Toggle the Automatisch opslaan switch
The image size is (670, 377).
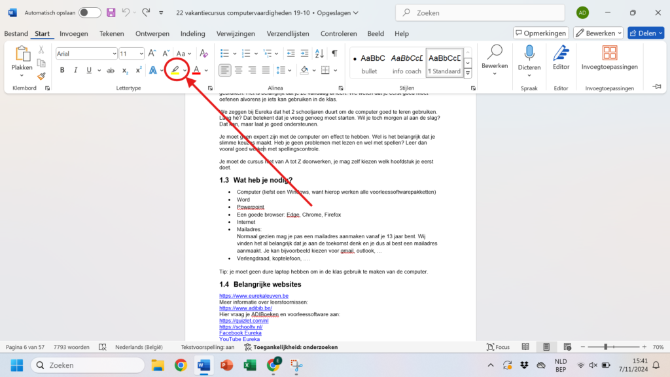[x=90, y=12]
